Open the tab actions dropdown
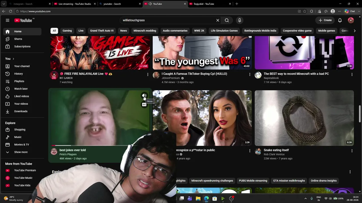 coord(4,4)
